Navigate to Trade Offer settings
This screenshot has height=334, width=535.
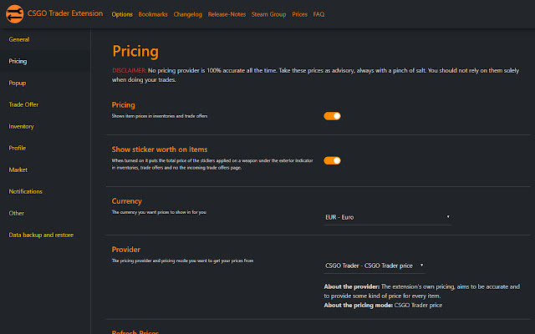click(23, 104)
